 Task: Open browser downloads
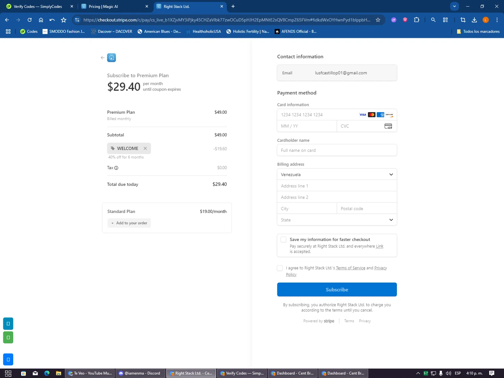[474, 20]
